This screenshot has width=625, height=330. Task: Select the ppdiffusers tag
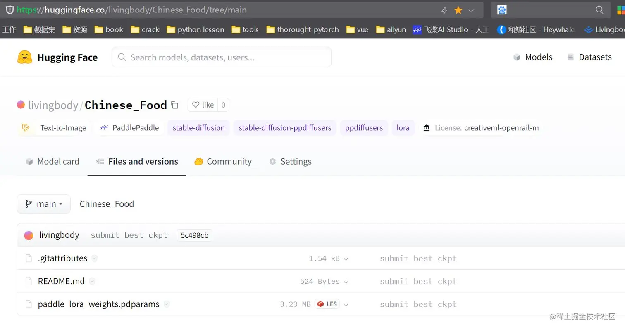[x=364, y=128]
